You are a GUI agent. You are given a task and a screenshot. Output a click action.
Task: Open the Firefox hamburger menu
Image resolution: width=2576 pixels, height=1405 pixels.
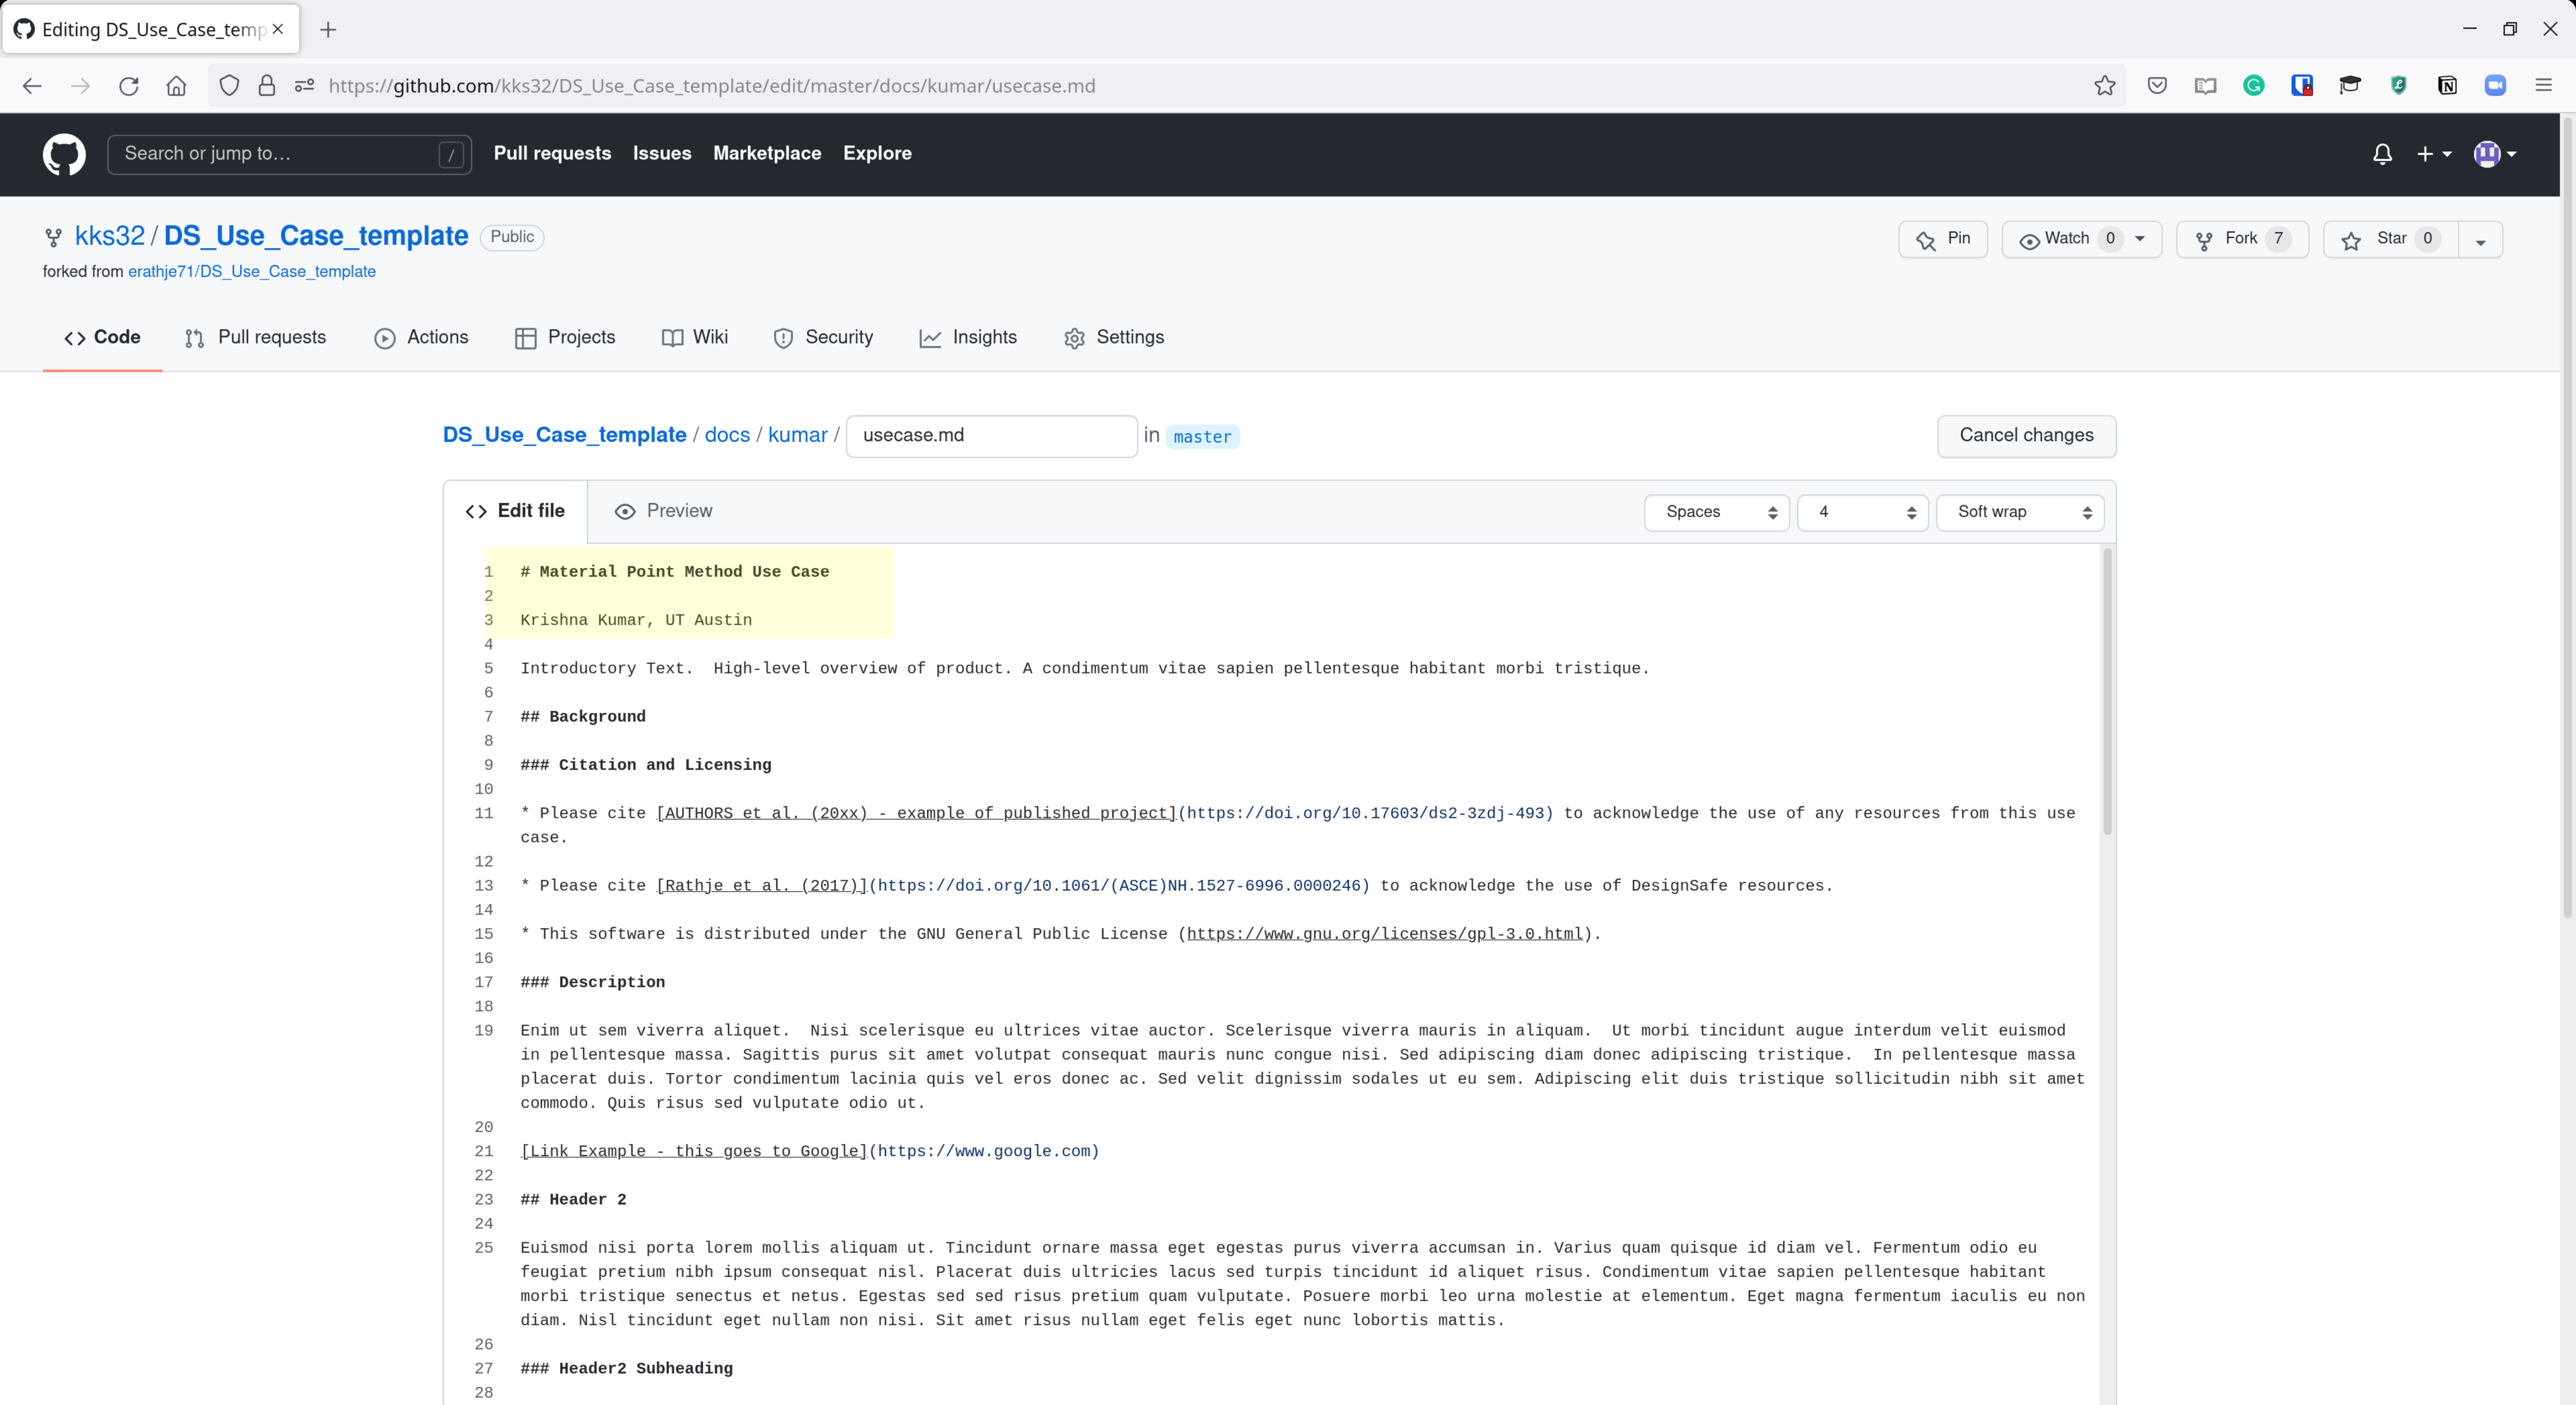(2543, 86)
